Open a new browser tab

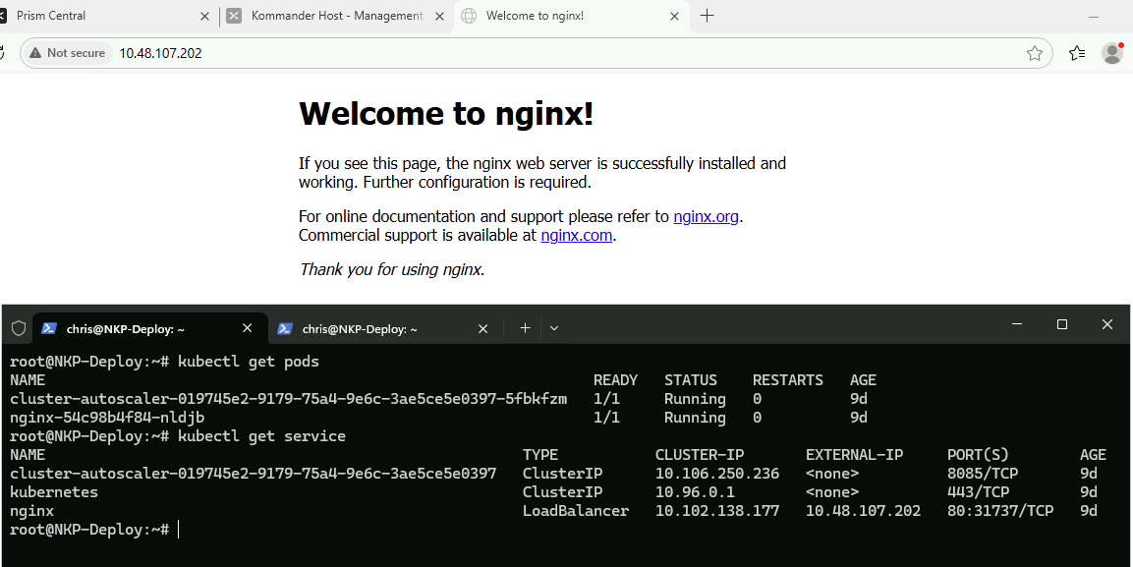click(x=708, y=16)
